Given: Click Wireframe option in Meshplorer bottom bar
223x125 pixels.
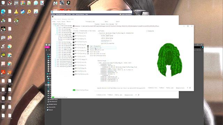Looking at the screenshot, I should coord(153,88).
